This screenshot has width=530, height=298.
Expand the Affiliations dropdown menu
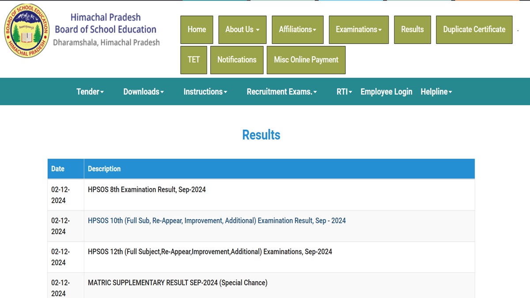coord(298,30)
